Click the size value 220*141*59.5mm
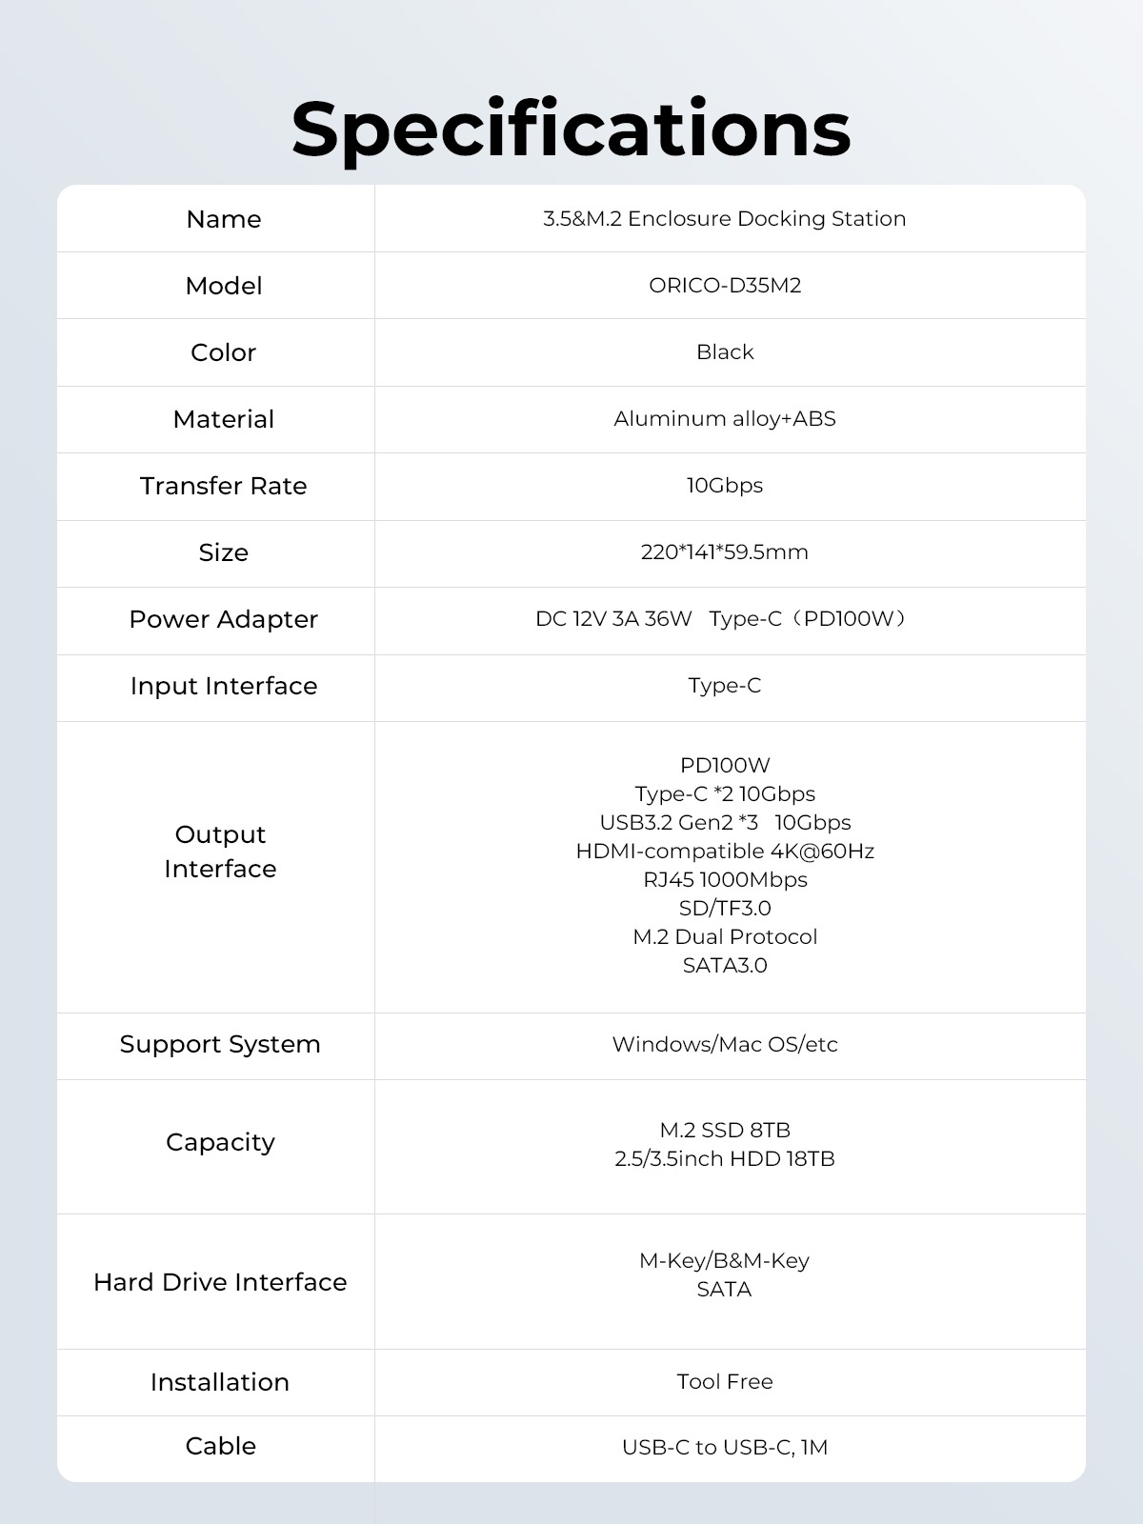This screenshot has height=1524, width=1143. click(x=725, y=552)
